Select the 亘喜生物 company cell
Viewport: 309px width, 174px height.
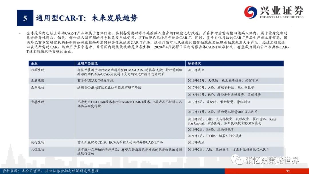coord(51,119)
